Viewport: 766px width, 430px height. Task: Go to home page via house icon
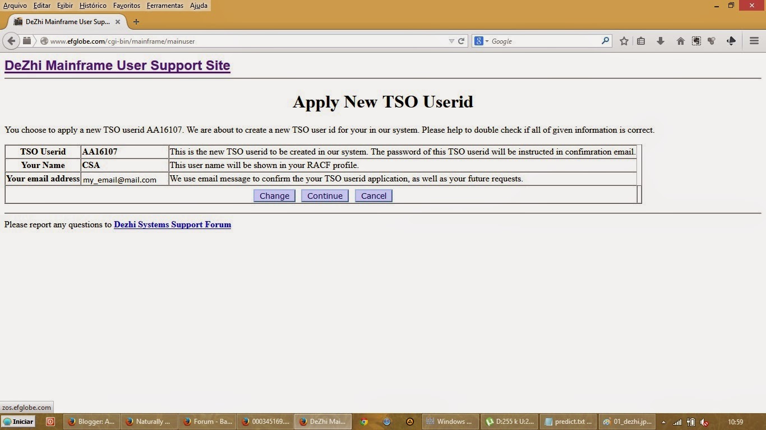(680, 41)
